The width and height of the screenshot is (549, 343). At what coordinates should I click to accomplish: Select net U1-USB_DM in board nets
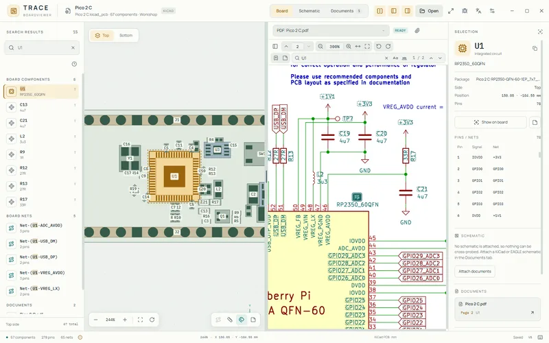click(41, 244)
